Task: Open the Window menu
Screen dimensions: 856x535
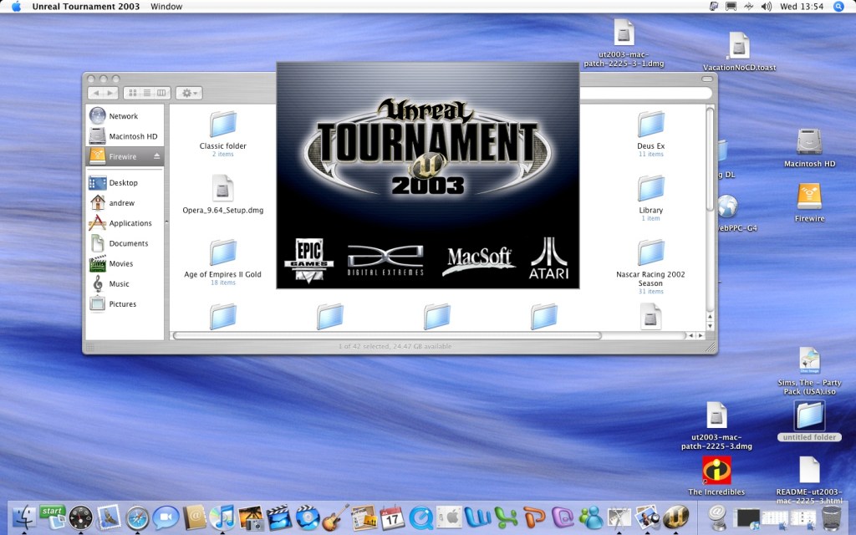Action: [167, 7]
